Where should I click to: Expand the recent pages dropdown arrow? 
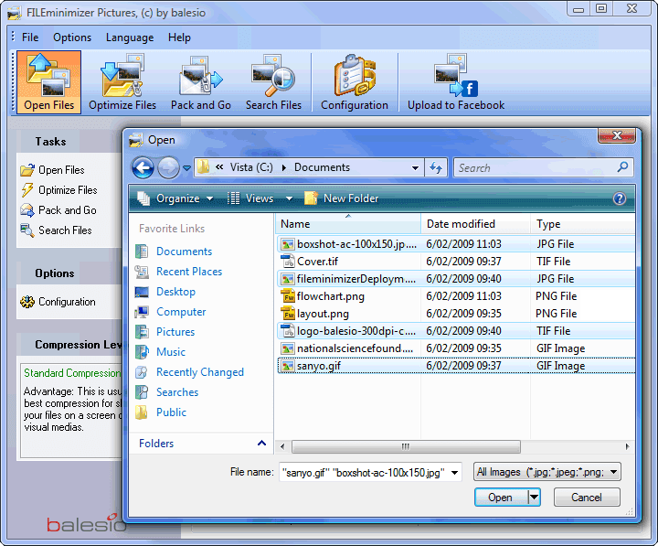pyautogui.click(x=186, y=168)
